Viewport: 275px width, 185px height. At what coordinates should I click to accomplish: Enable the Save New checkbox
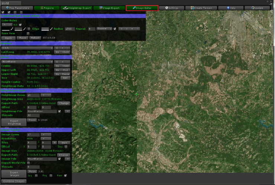[x=28, y=33]
